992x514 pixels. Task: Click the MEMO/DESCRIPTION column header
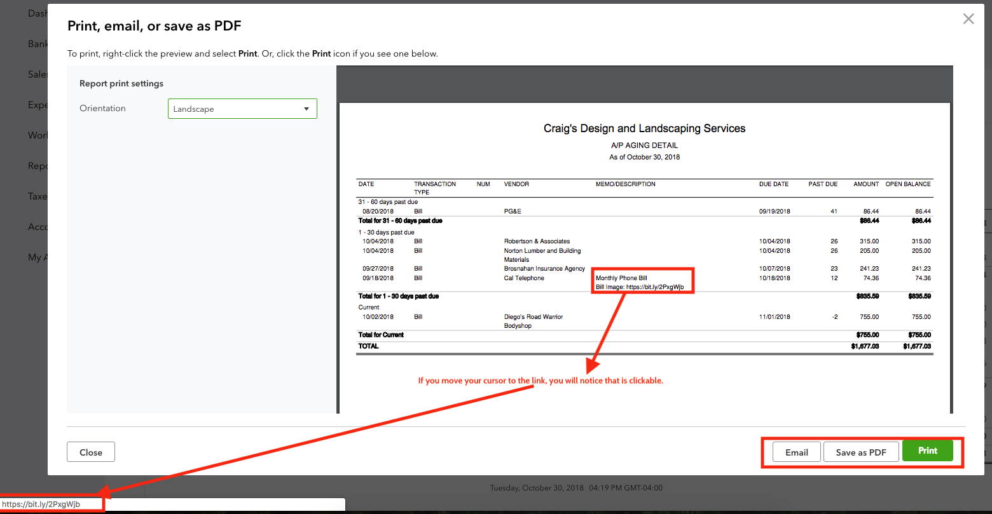(x=625, y=184)
